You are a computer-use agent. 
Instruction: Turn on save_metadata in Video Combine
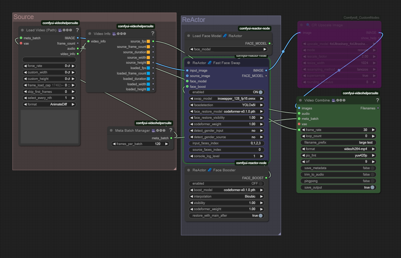(372, 168)
